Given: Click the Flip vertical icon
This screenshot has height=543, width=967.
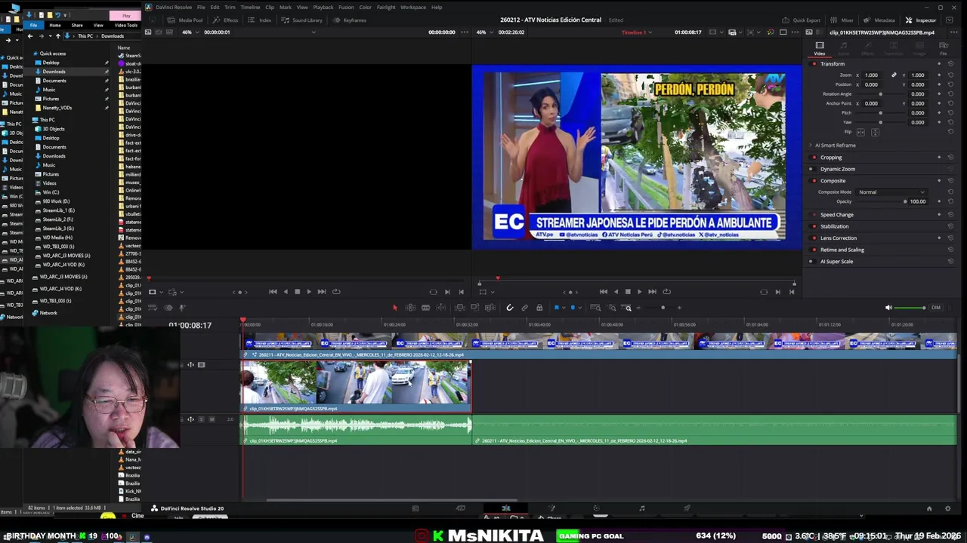Looking at the screenshot, I should 875,132.
